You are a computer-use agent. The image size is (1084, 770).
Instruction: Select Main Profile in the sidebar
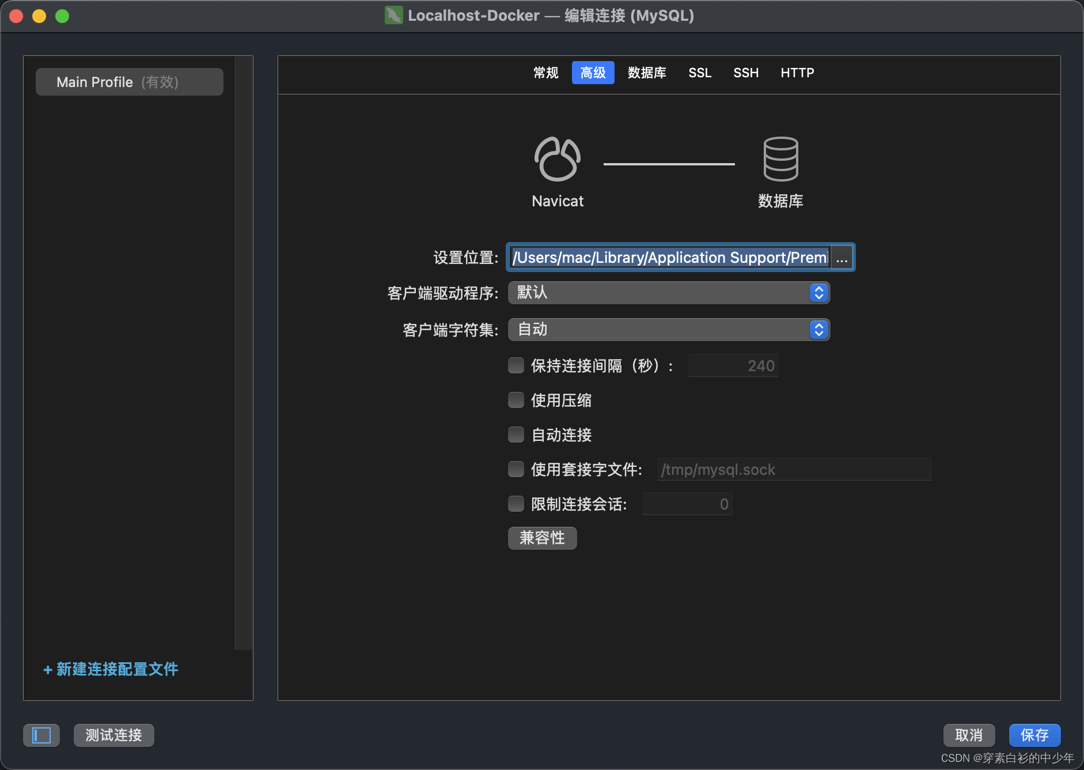[x=130, y=82]
